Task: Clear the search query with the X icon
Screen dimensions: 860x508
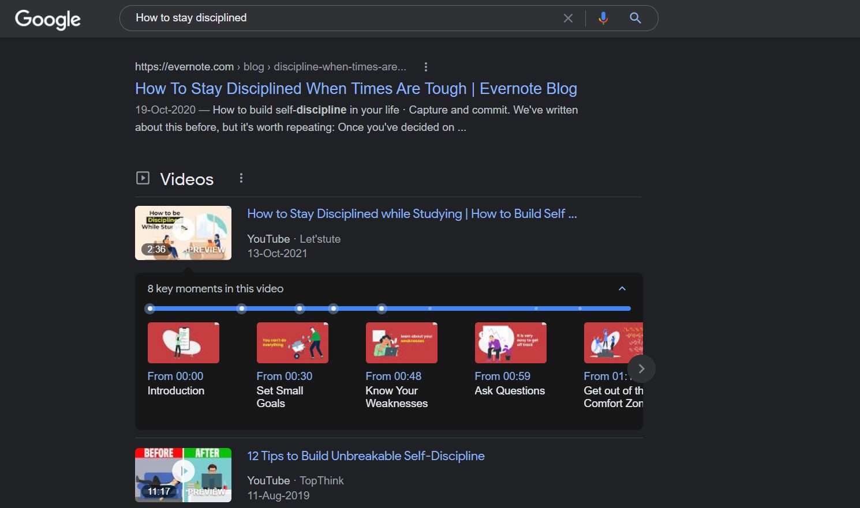Action: pos(568,18)
